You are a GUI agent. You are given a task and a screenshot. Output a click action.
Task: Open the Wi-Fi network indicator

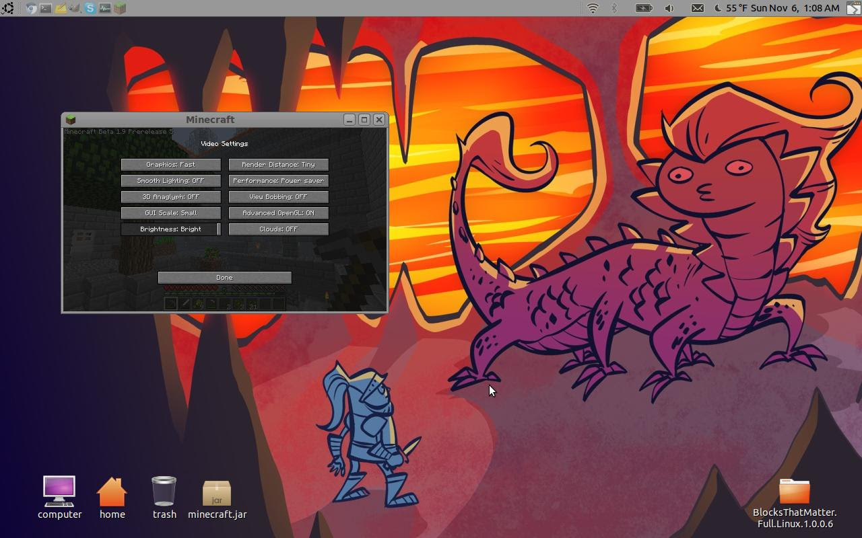point(593,8)
